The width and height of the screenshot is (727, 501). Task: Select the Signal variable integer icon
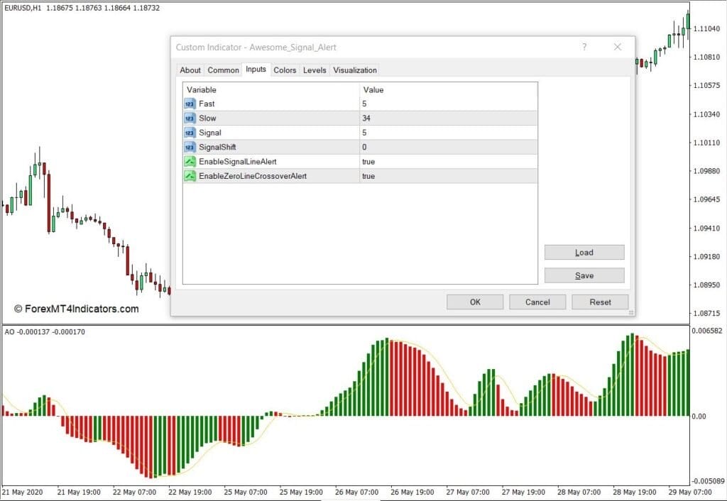[190, 133]
